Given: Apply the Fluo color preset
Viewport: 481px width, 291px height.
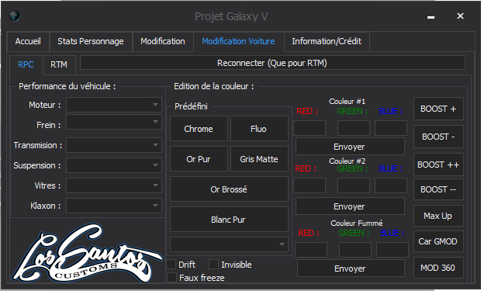Looking at the screenshot, I should click(259, 129).
